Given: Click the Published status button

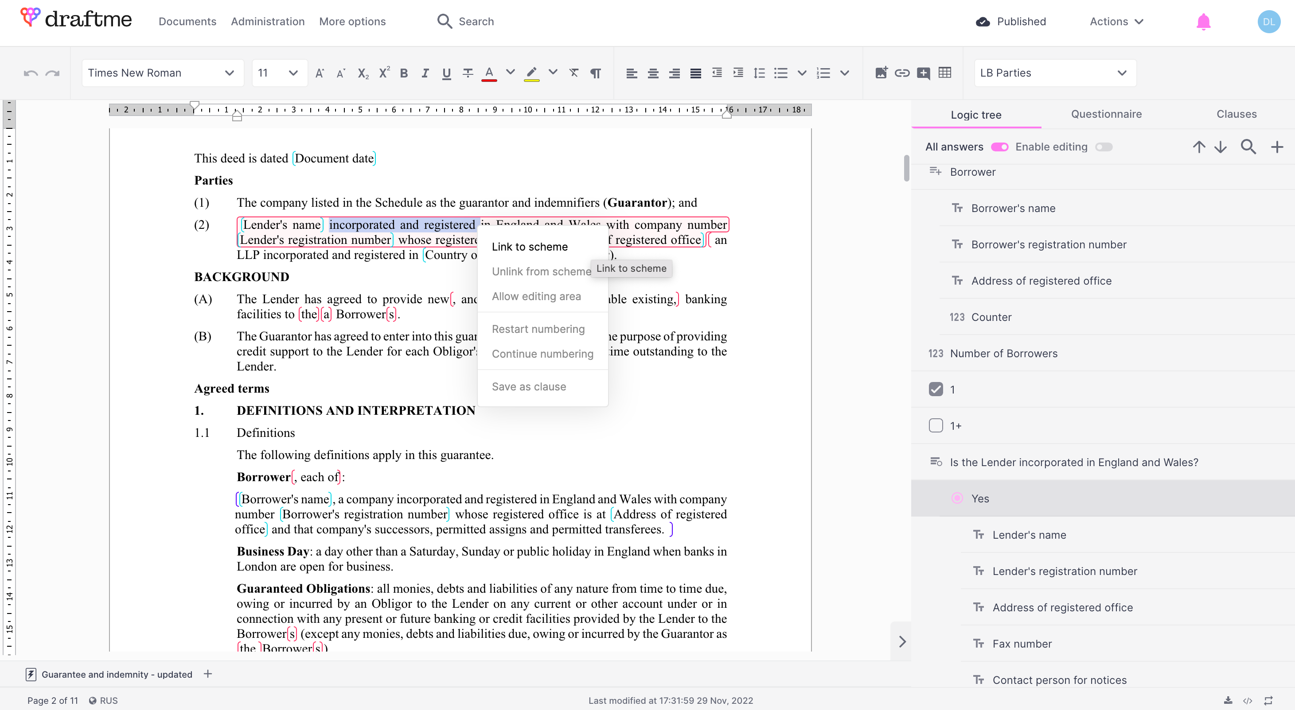Looking at the screenshot, I should coord(1011,22).
